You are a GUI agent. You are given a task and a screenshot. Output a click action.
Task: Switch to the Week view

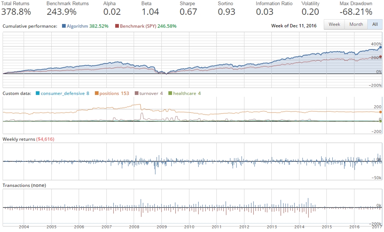(x=334, y=24)
